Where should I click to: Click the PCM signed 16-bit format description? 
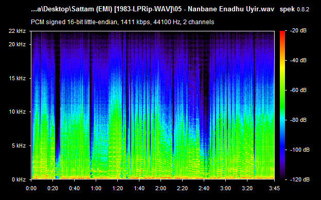(x=122, y=22)
